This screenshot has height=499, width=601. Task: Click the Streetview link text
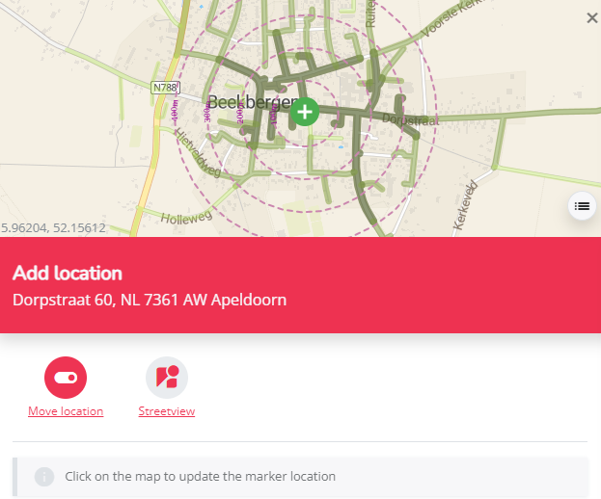tap(167, 411)
